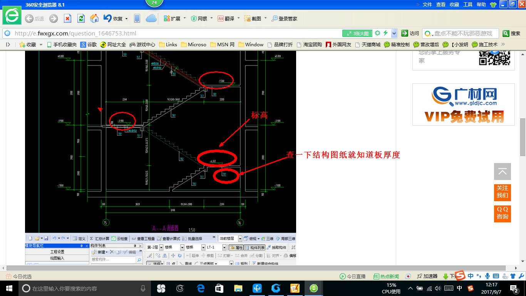
Task: Open the 网银 online banking tool
Action: 199,18
